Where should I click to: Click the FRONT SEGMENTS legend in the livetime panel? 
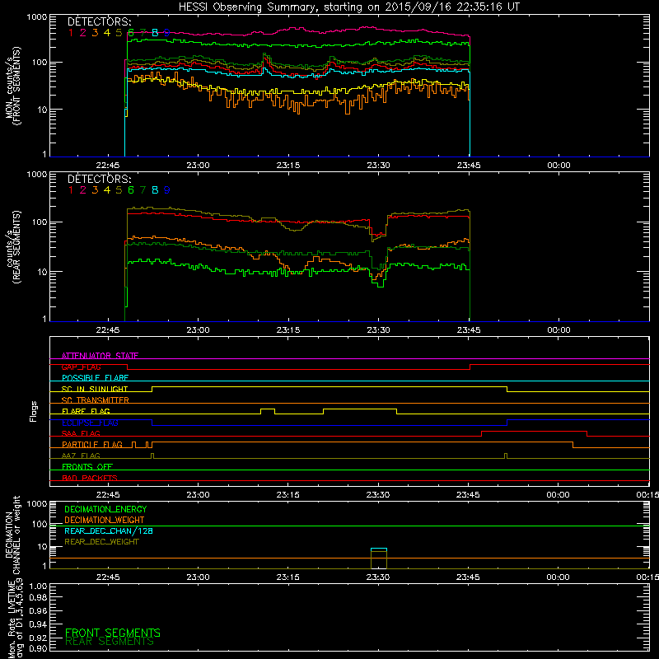(113, 633)
